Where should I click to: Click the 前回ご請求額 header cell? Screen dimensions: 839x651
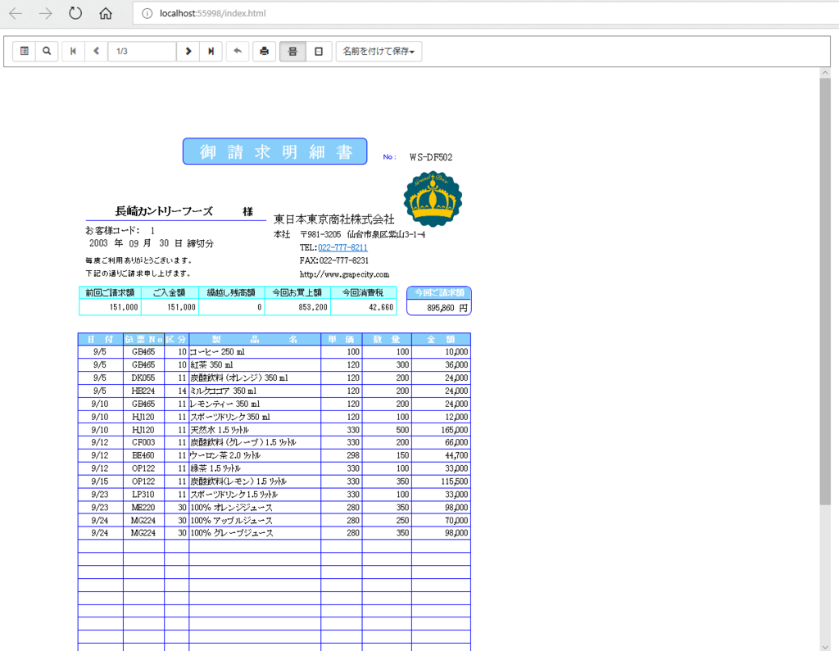pyautogui.click(x=111, y=292)
